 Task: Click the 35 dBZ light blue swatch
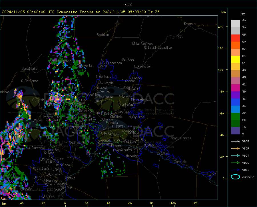pos(235,109)
